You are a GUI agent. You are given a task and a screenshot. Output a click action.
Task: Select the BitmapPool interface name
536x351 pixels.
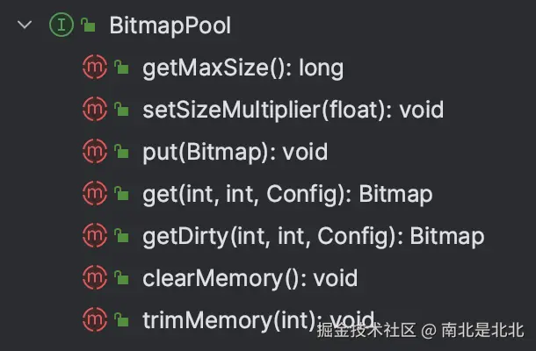(x=170, y=25)
